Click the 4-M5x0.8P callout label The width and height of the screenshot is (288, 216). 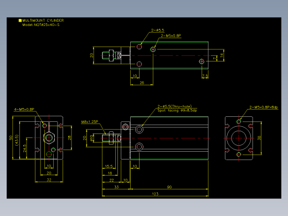click(24, 109)
